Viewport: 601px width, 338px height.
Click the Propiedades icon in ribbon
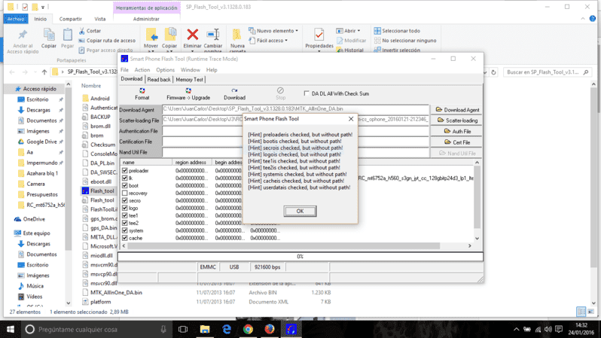(319, 35)
